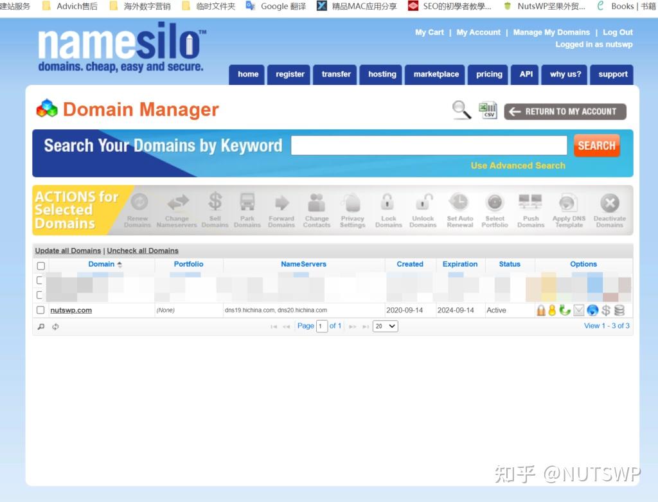This screenshot has width=658, height=502.
Task: Click the Park Domains action icon
Action: point(247,202)
